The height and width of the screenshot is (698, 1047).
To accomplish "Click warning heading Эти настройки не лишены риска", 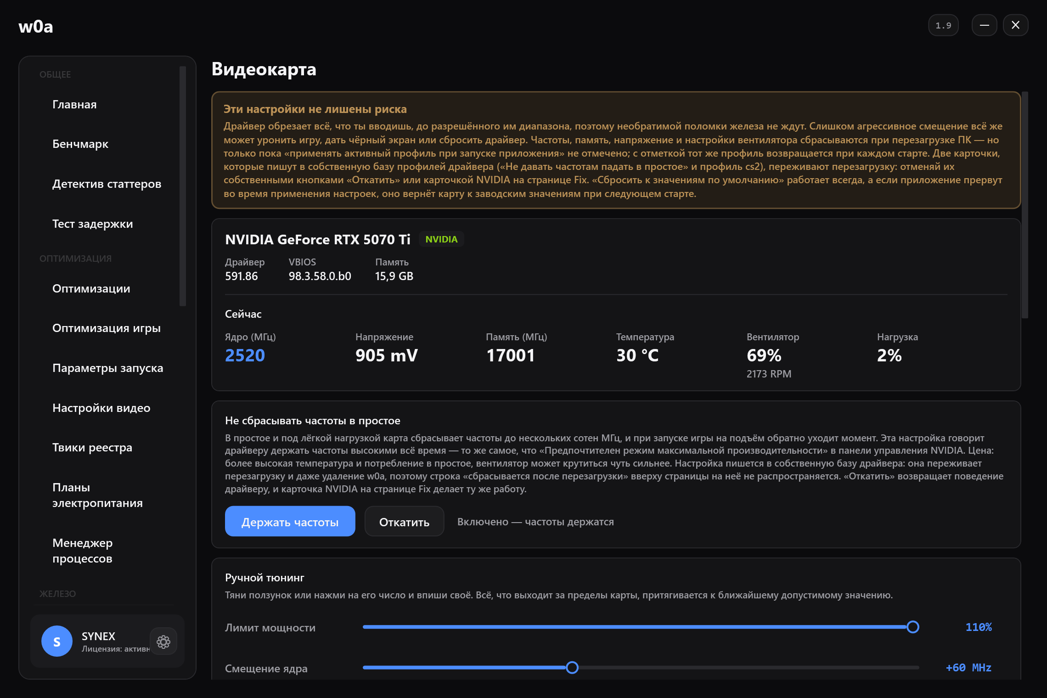I will point(315,109).
